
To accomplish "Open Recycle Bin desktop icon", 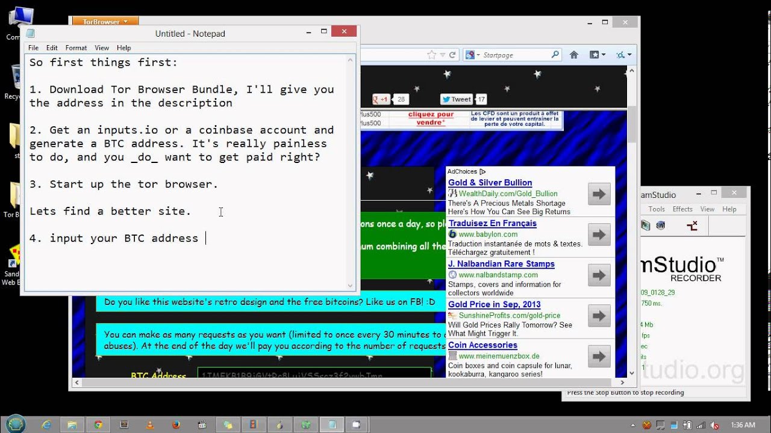I will (x=13, y=82).
